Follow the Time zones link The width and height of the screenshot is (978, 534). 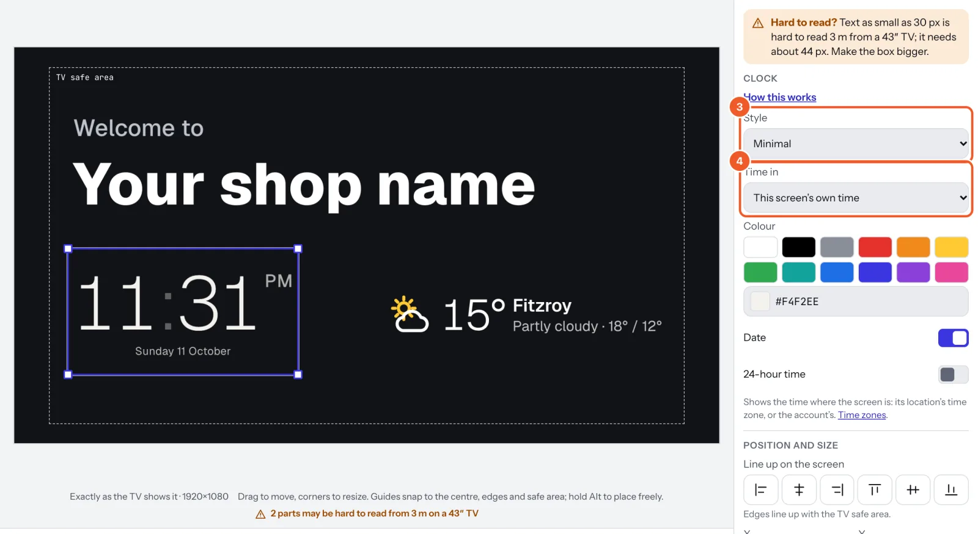coord(862,415)
